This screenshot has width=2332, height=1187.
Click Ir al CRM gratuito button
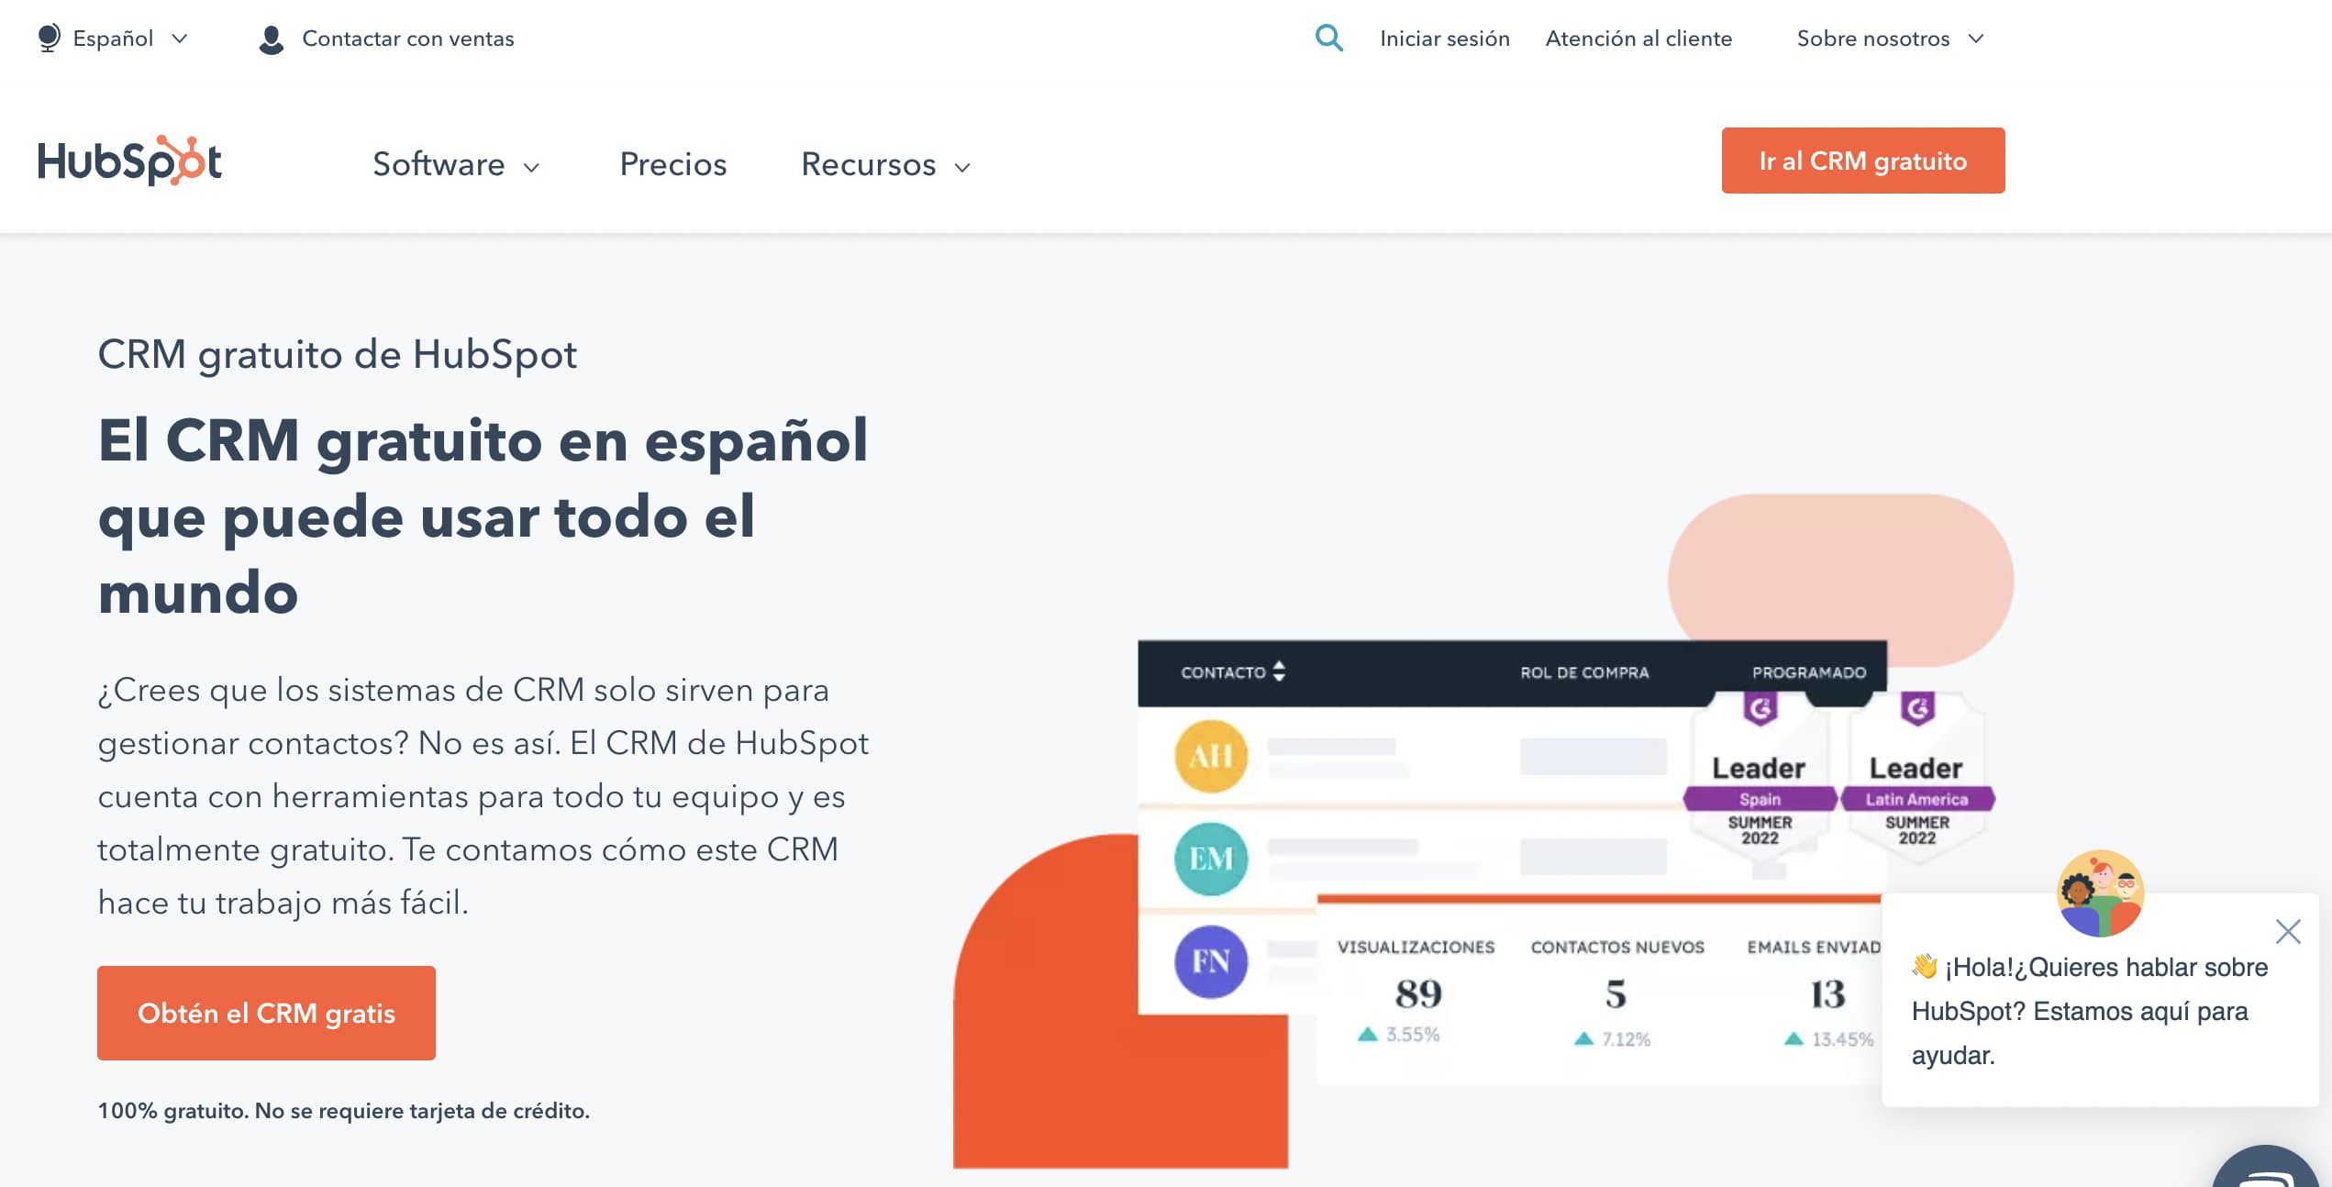1863,161
